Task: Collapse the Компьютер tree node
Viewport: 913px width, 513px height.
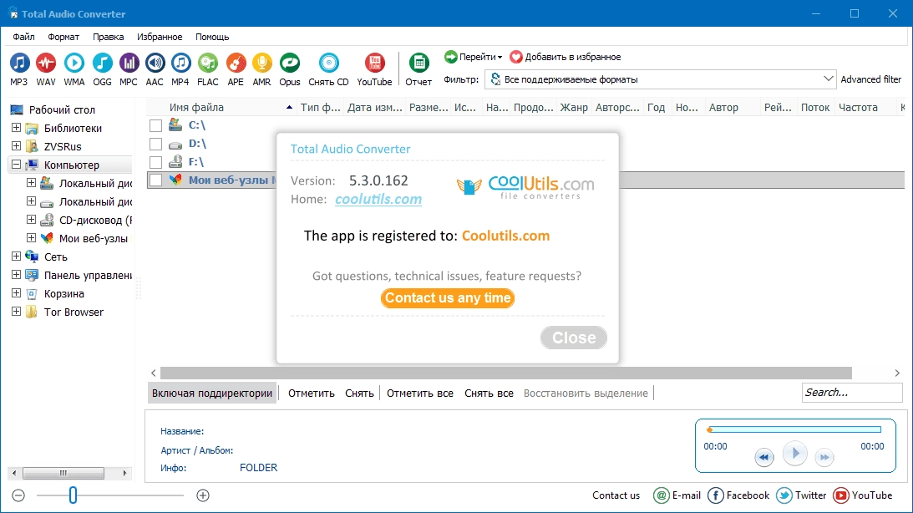Action: [x=17, y=165]
